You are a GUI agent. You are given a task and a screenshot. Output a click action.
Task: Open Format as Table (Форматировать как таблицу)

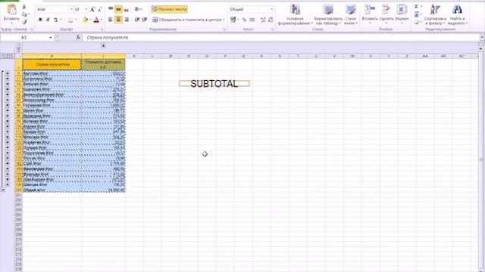point(328,14)
